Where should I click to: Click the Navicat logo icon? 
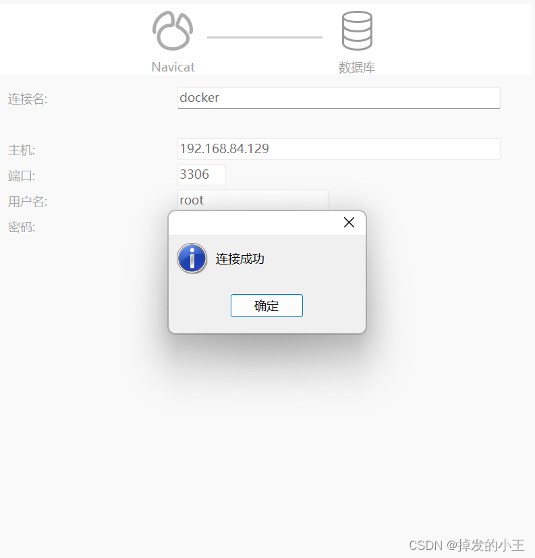(173, 30)
